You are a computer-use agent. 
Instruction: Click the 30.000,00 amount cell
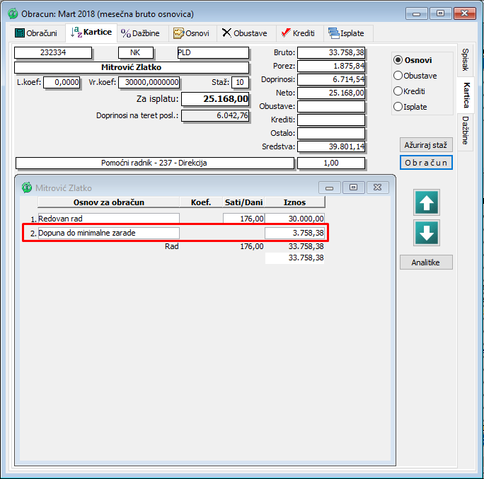pyautogui.click(x=295, y=219)
